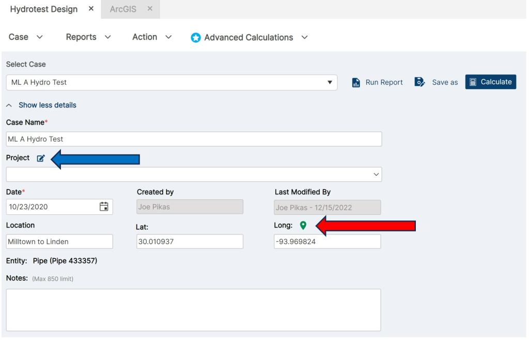
Task: Select the Hydrotest Design tab
Action: coord(44,9)
